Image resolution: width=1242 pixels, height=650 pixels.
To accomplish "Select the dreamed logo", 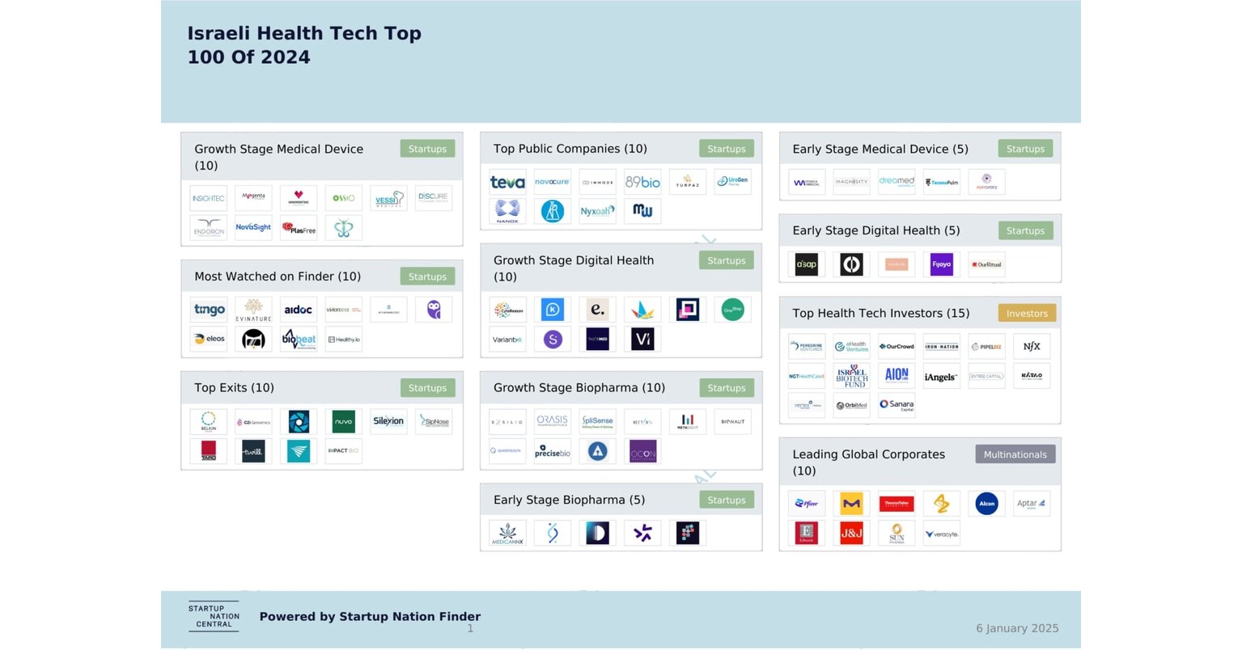I will [897, 182].
